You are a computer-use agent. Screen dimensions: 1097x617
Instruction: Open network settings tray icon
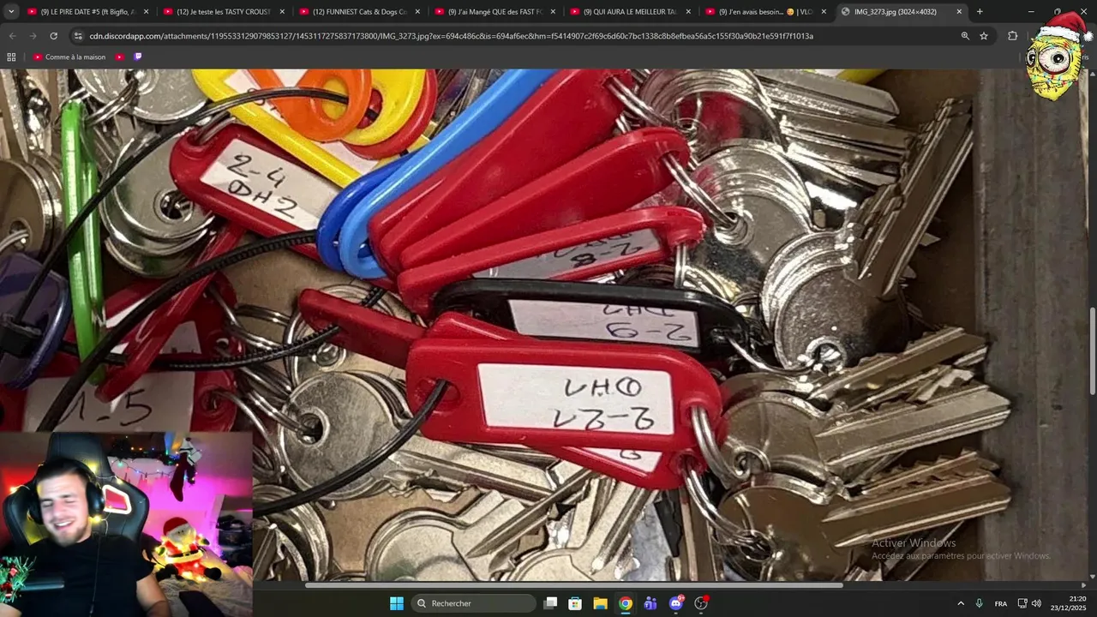[x=1022, y=603]
